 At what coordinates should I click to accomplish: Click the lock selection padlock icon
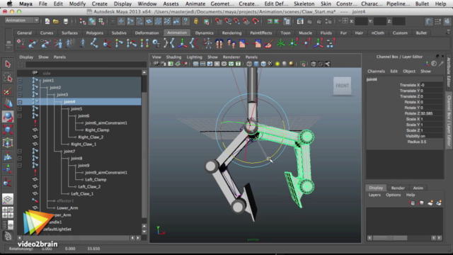pyautogui.click(x=196, y=21)
